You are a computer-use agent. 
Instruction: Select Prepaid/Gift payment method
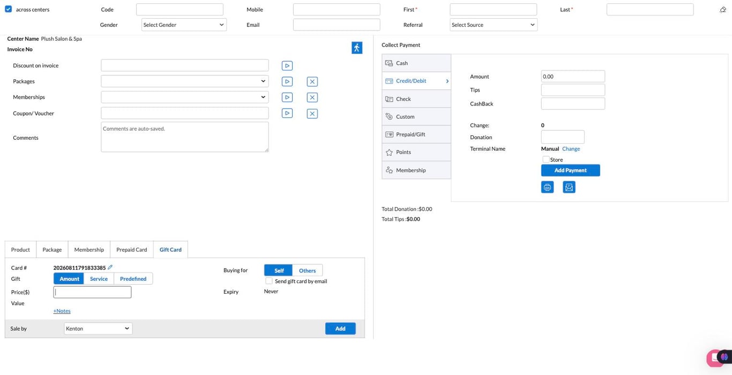click(416, 134)
